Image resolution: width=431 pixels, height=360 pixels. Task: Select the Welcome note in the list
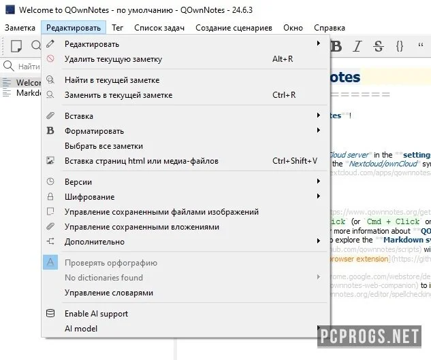21,82
